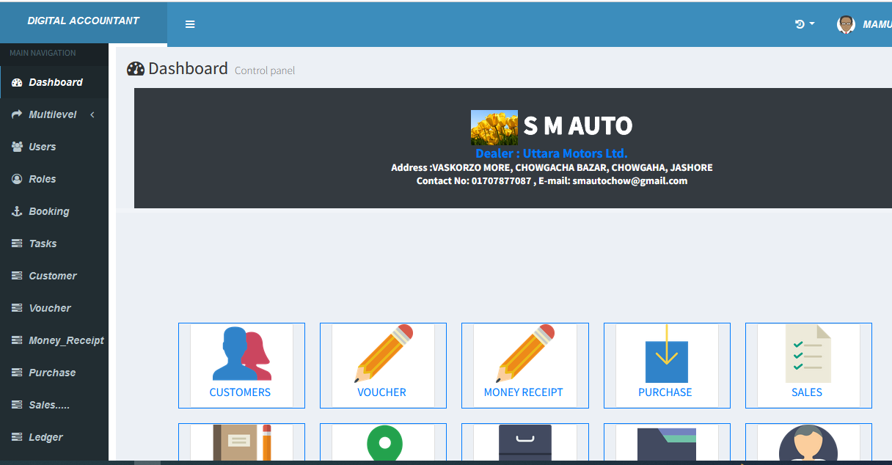Expand the Multilevel sidebar menu
The width and height of the screenshot is (892, 465).
coord(54,114)
